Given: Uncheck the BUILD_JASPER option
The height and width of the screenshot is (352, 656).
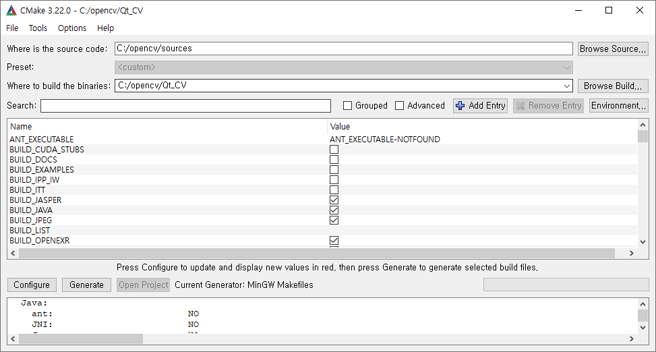Looking at the screenshot, I should [x=334, y=200].
